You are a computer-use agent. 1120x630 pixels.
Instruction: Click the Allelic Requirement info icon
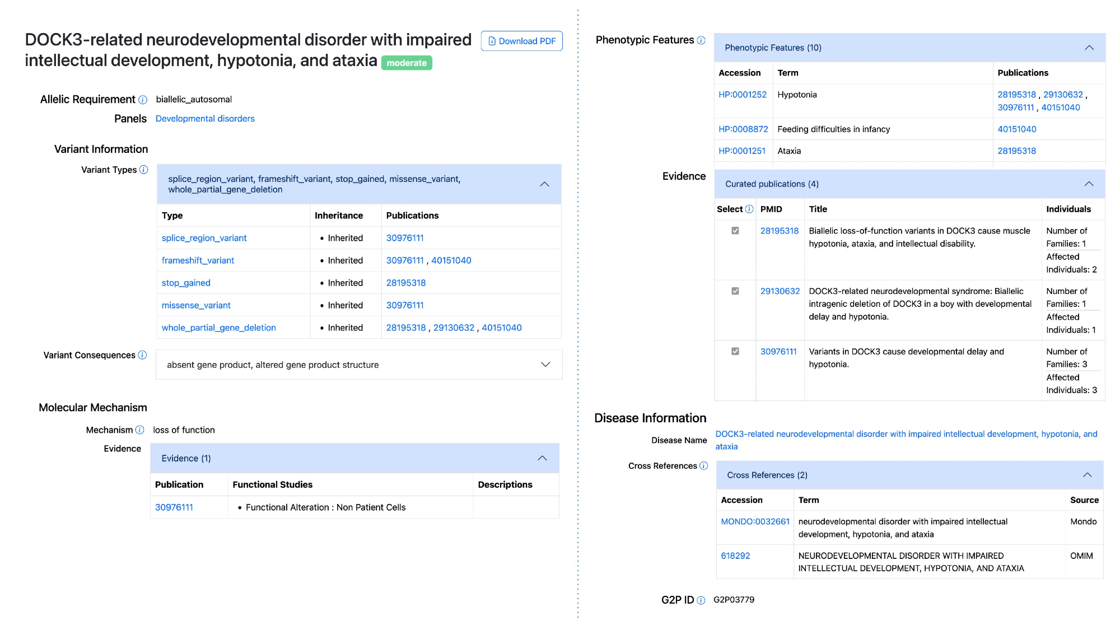point(143,100)
